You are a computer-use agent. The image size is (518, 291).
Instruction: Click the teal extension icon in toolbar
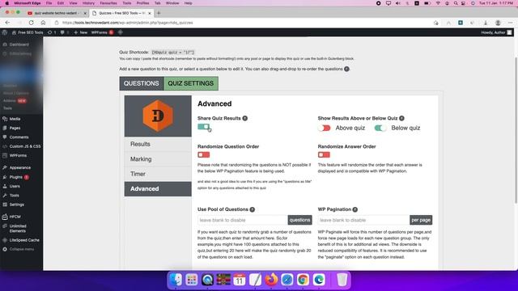461,23
